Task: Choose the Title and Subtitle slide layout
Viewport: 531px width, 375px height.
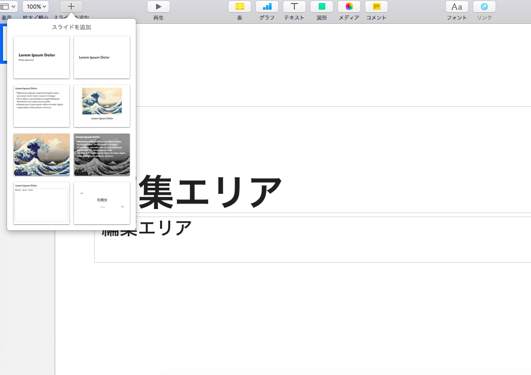Action: (42, 58)
